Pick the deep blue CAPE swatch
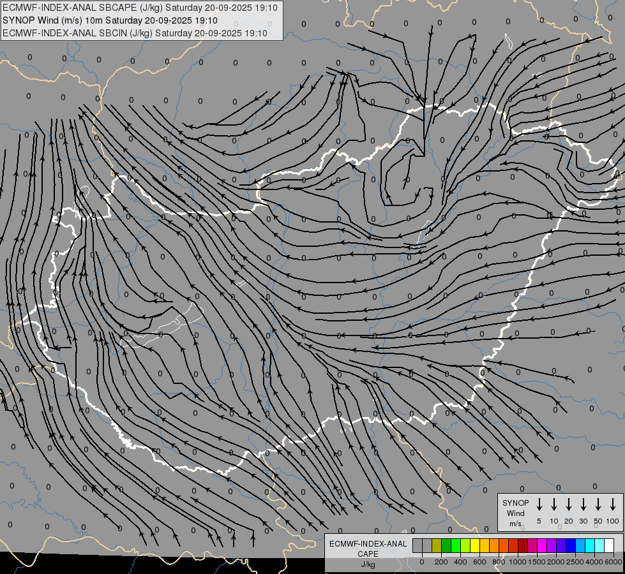 pyautogui.click(x=571, y=546)
